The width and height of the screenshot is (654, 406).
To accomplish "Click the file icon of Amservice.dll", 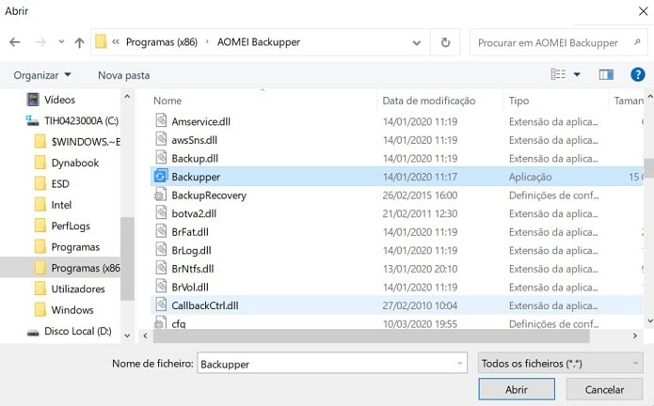I will pos(161,120).
